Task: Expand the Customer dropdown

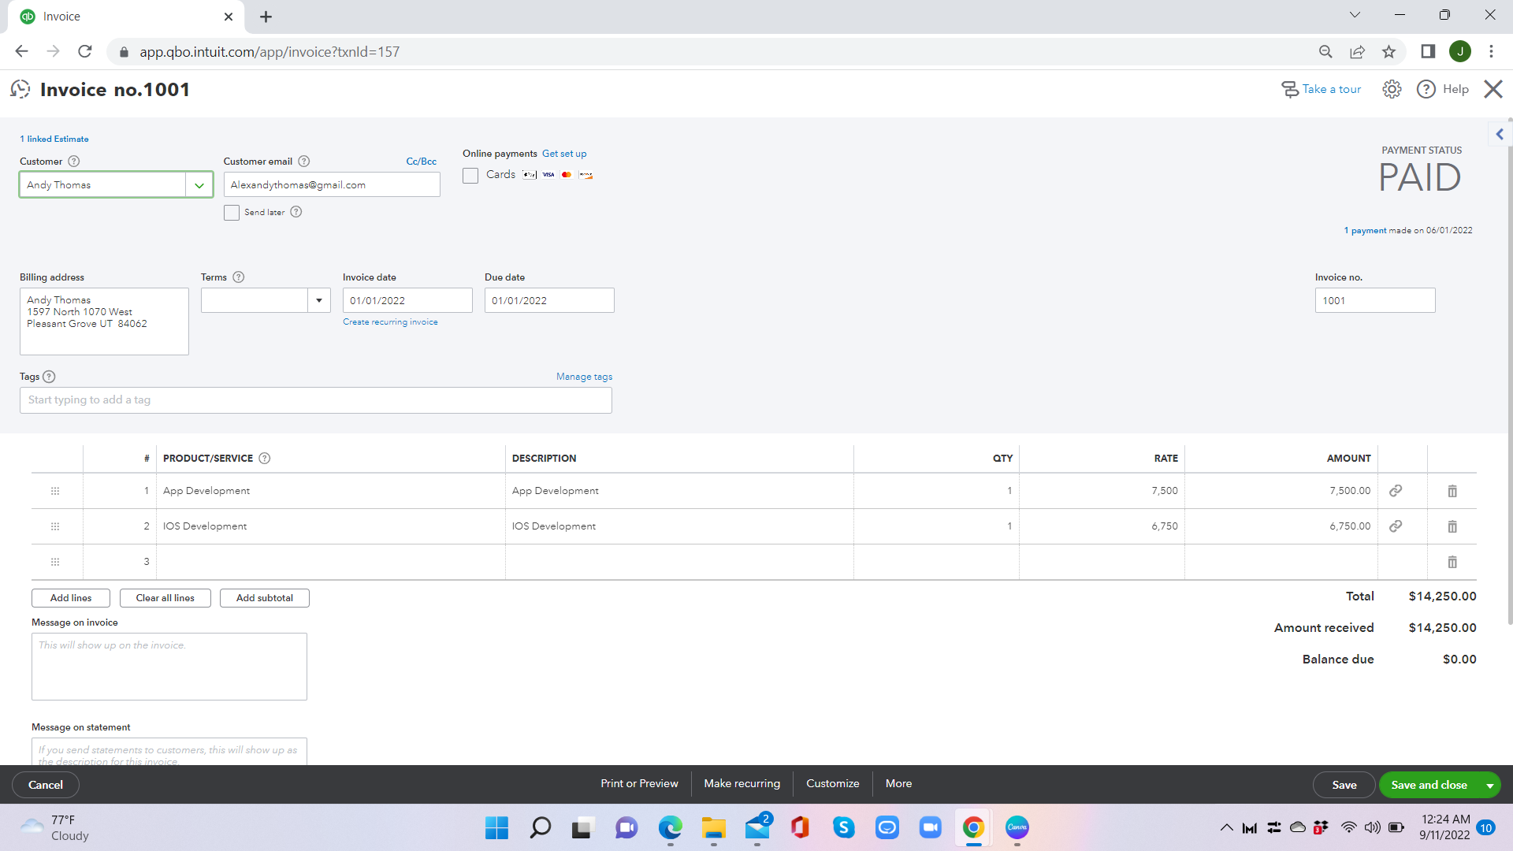Action: [x=199, y=185]
